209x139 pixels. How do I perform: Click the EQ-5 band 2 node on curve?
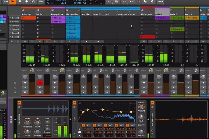click(87, 110)
